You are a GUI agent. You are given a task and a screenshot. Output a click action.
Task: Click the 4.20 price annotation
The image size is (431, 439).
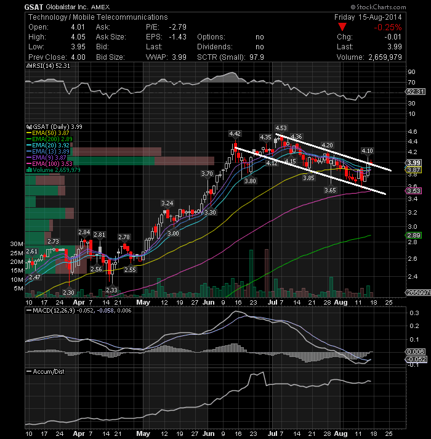click(x=327, y=146)
